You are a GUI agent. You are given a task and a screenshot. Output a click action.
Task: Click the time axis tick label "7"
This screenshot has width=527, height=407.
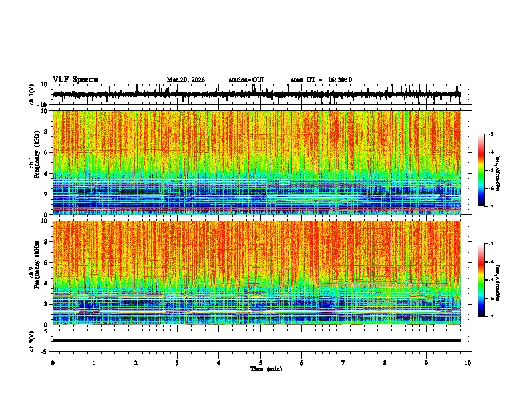[343, 363]
